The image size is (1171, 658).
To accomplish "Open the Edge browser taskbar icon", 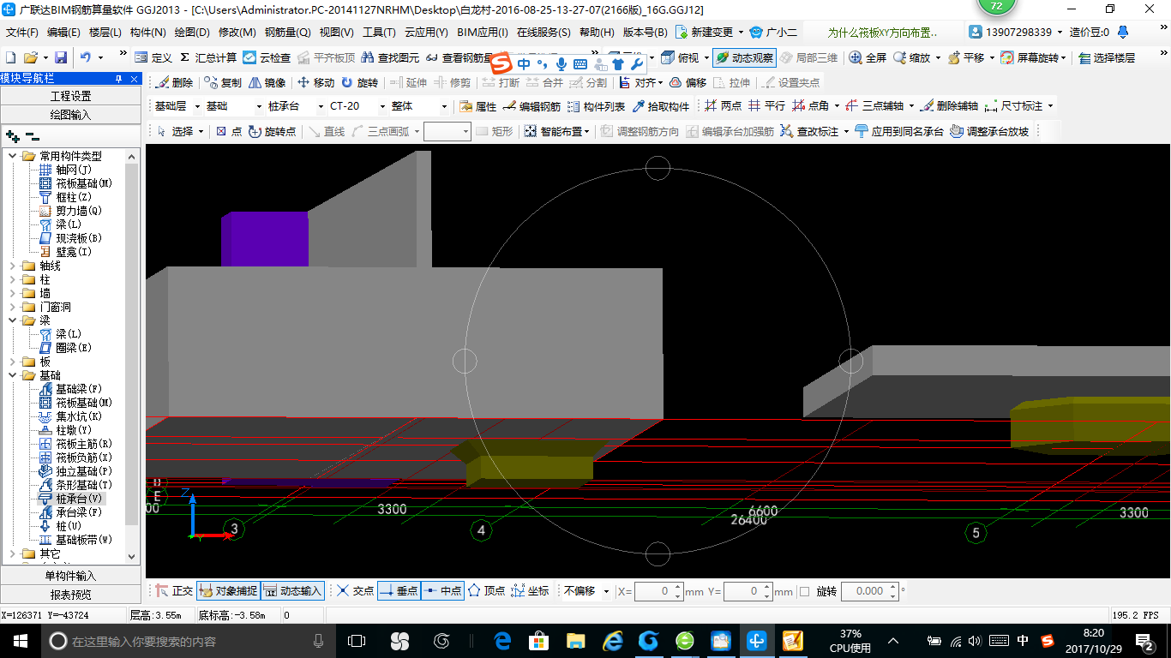I will tap(502, 641).
